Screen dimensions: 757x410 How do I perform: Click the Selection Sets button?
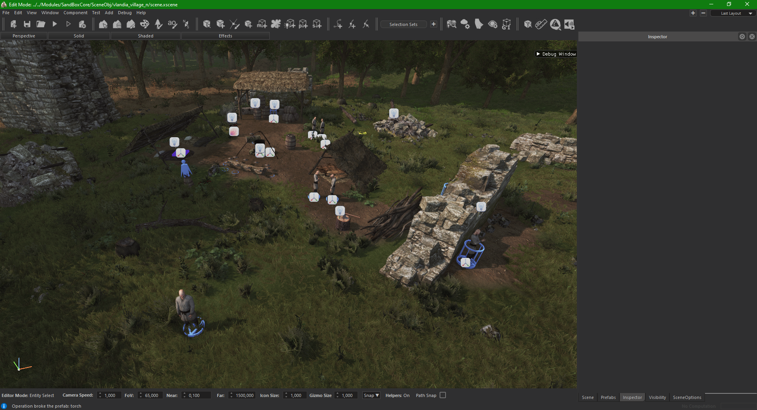(x=403, y=24)
